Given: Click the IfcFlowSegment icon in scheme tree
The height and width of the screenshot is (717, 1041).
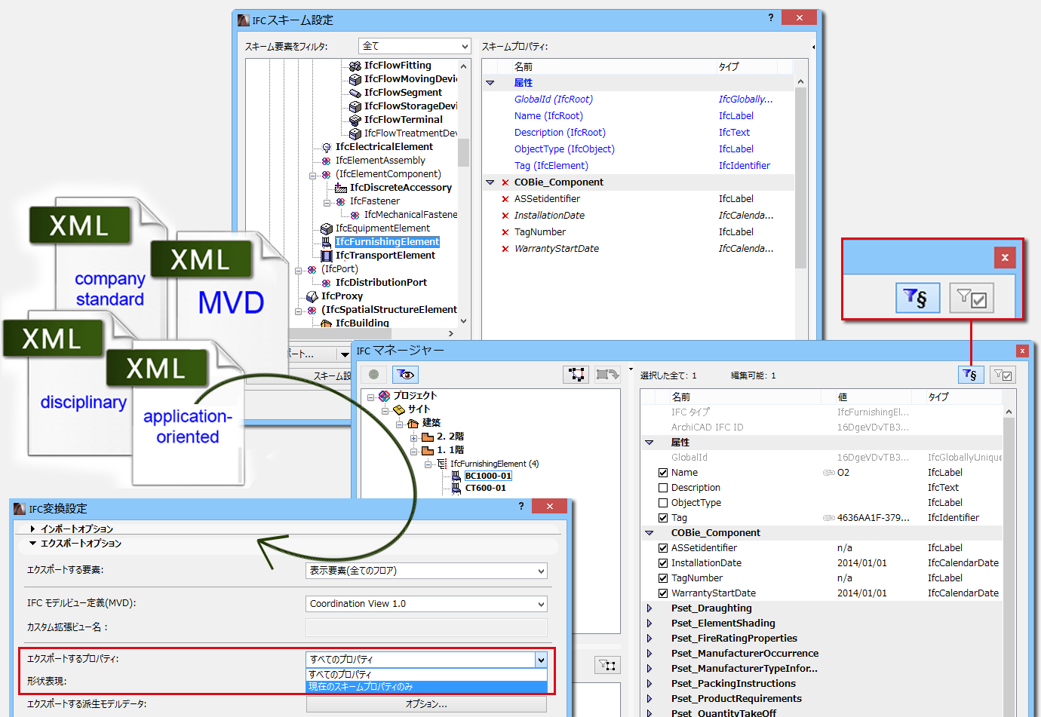Looking at the screenshot, I should (x=355, y=93).
